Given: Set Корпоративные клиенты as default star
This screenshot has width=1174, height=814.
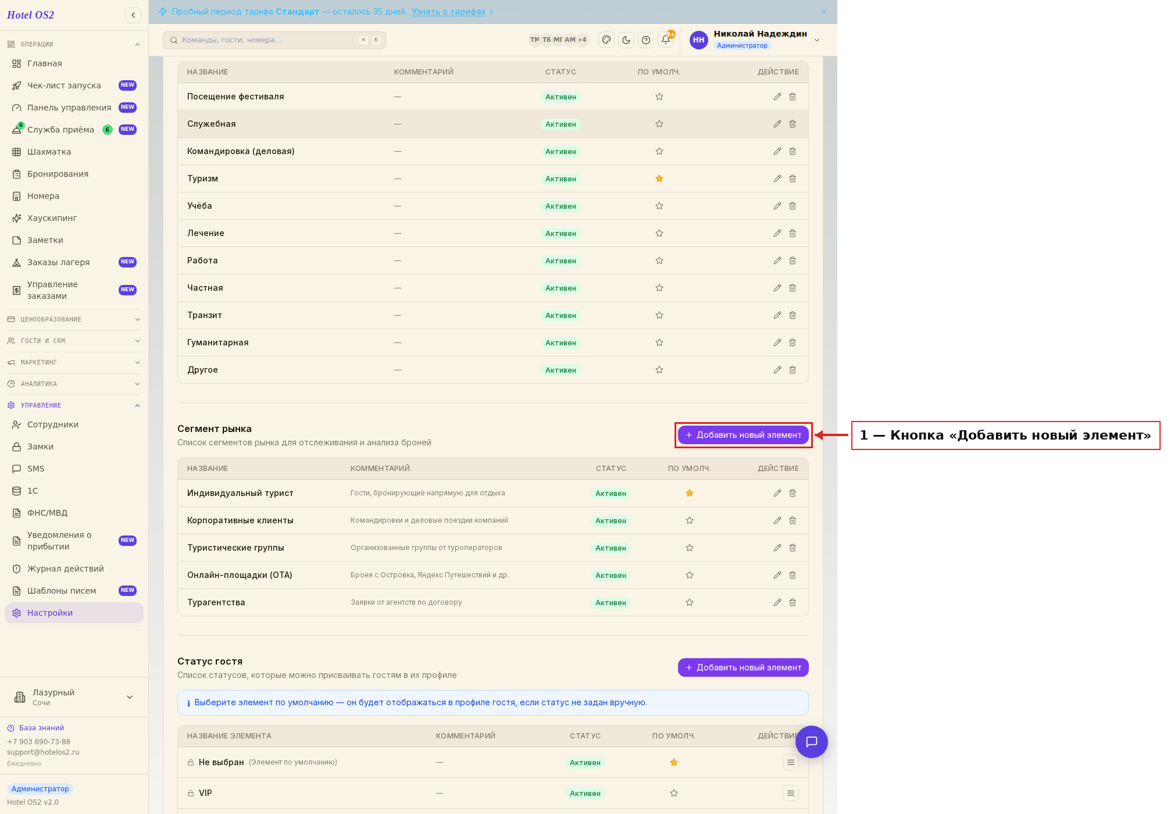Looking at the screenshot, I should click(x=690, y=520).
